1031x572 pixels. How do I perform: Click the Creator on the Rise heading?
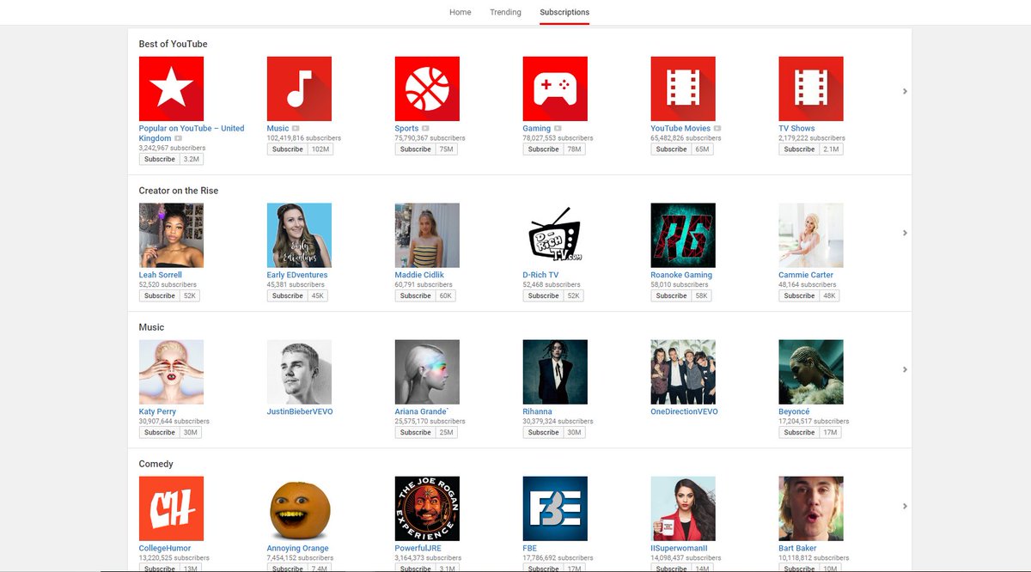179,191
